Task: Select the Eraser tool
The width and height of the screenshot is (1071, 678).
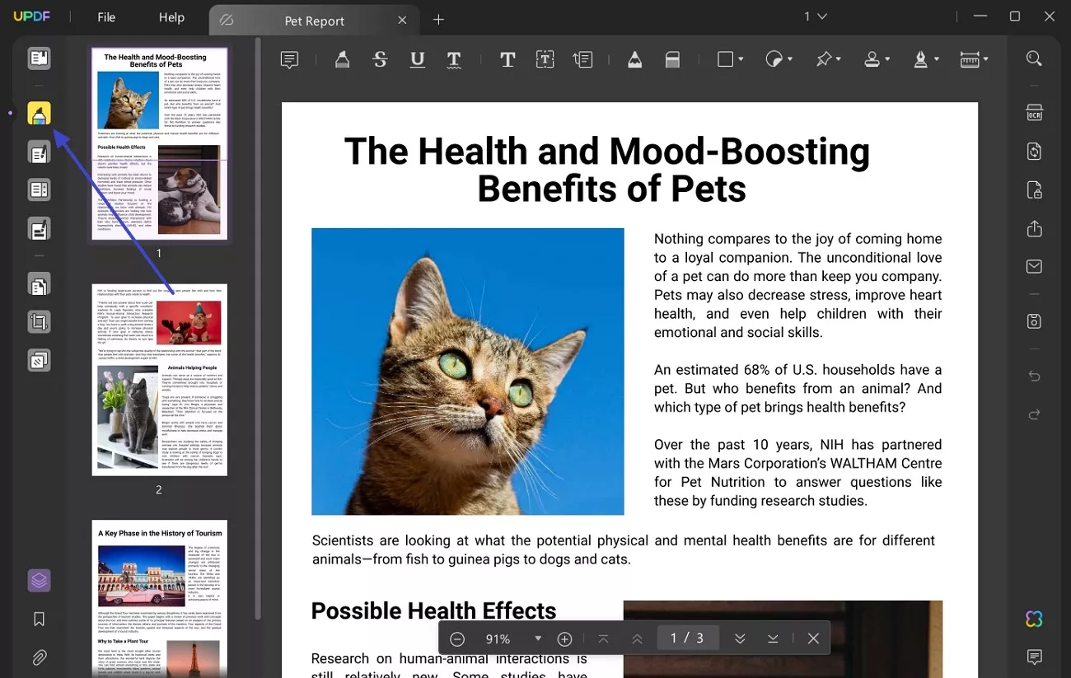Action: tap(672, 59)
